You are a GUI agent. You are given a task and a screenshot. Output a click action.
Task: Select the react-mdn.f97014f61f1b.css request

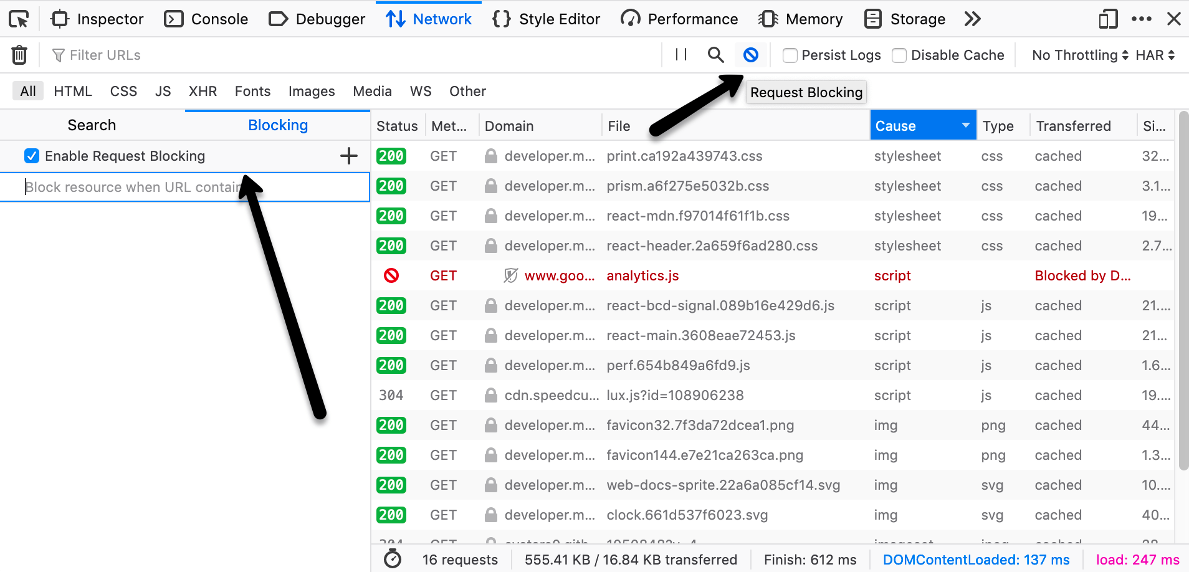tap(773, 216)
